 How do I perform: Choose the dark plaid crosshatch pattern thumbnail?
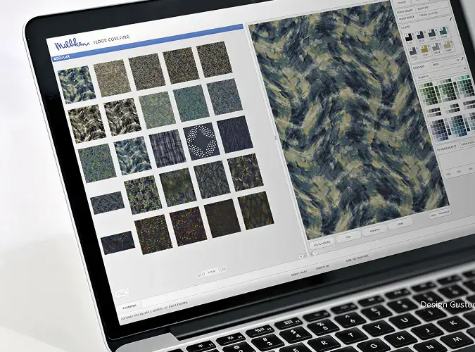coord(167,148)
